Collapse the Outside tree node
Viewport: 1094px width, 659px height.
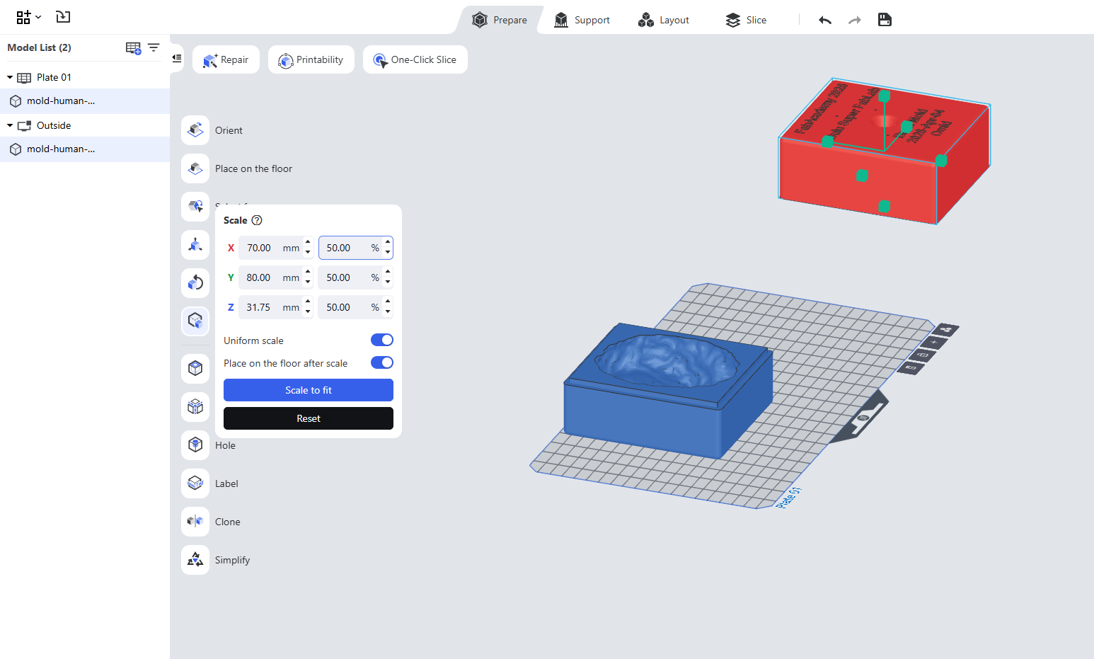point(10,125)
